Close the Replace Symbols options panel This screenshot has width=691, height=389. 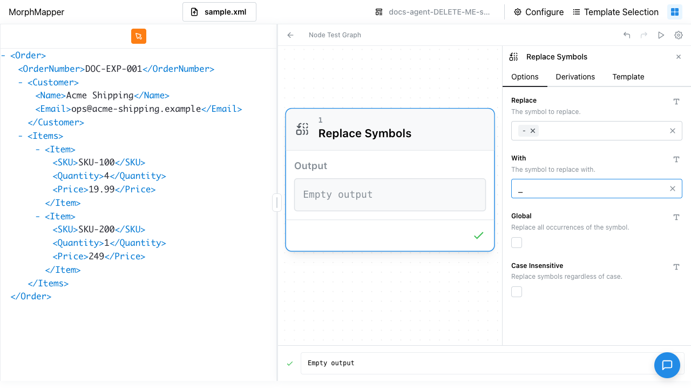click(679, 57)
